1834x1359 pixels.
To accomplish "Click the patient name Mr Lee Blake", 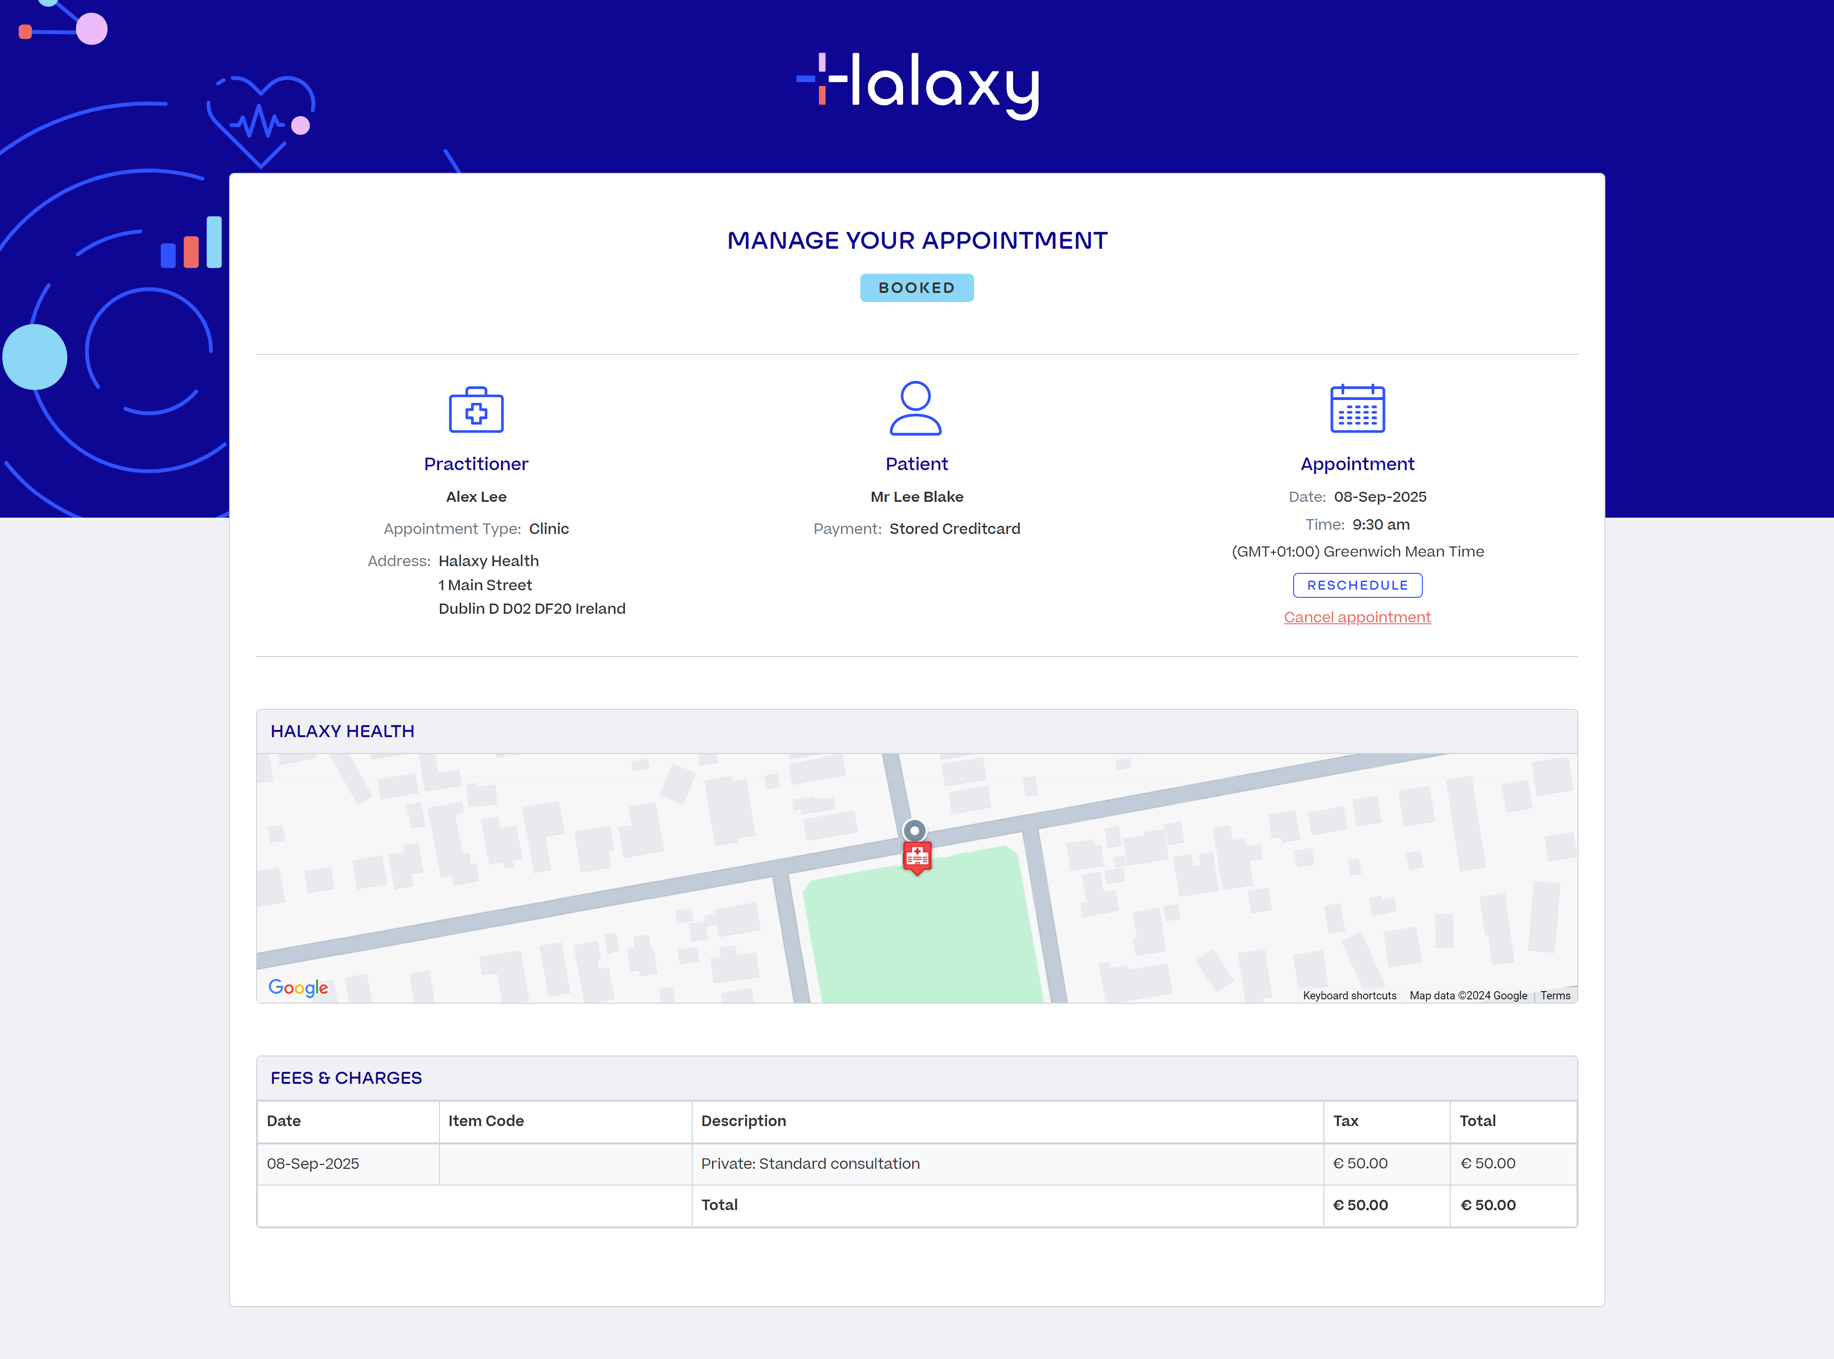I will 917,497.
